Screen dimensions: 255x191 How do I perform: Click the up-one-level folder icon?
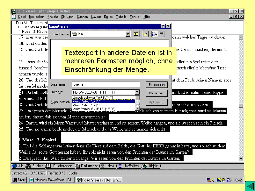[136, 34]
